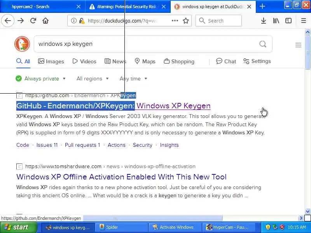This screenshot has height=233, width=311.
Task: Open Windows XP Offline Activation Enabled article
Action: click(x=121, y=177)
